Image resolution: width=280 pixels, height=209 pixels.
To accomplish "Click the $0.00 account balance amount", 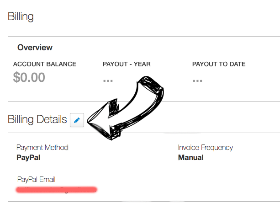I will pyautogui.click(x=29, y=77).
